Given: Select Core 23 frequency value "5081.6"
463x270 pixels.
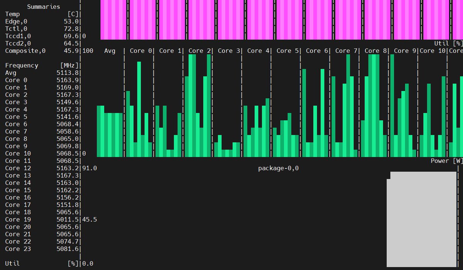Looking at the screenshot, I should point(68,248).
